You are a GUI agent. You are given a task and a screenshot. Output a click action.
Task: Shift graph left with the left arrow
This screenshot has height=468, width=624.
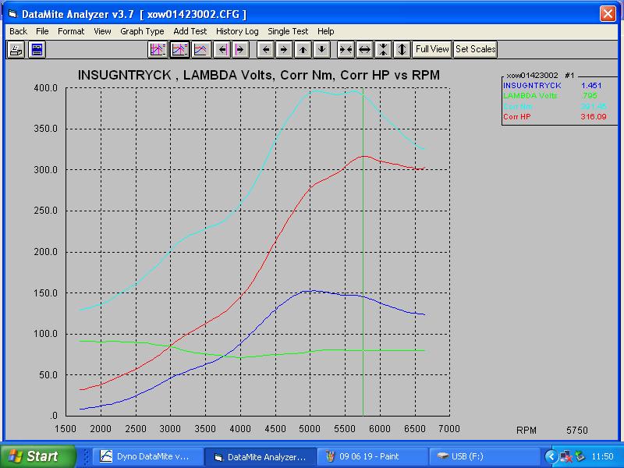click(x=266, y=49)
